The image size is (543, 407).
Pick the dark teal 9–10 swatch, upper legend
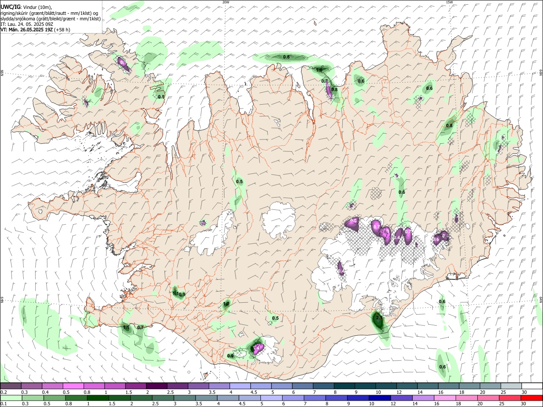click(x=364, y=386)
